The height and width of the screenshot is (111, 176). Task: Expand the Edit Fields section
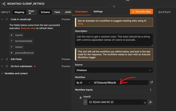[x=2, y=59]
